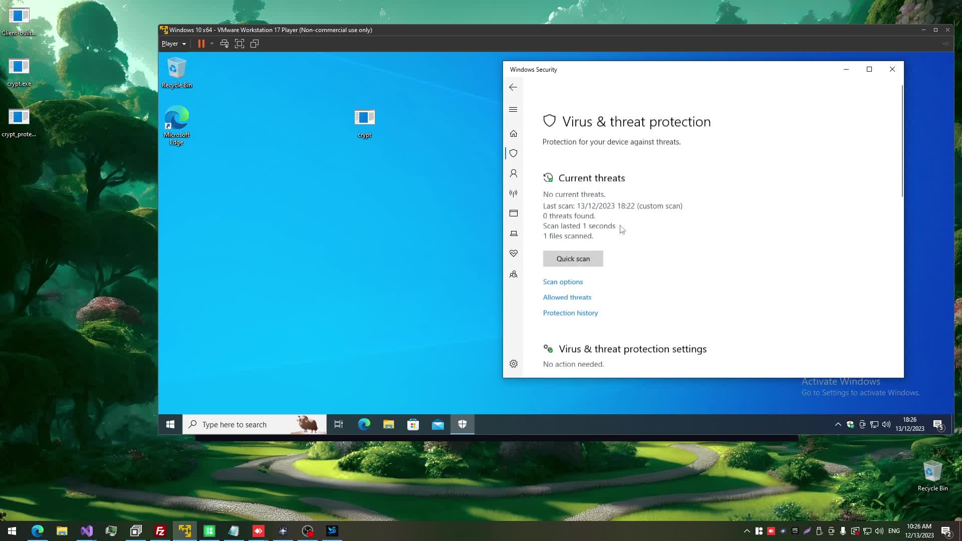The image size is (962, 541).
Task: Show hidden icons in the VM system tray
Action: pos(838,424)
